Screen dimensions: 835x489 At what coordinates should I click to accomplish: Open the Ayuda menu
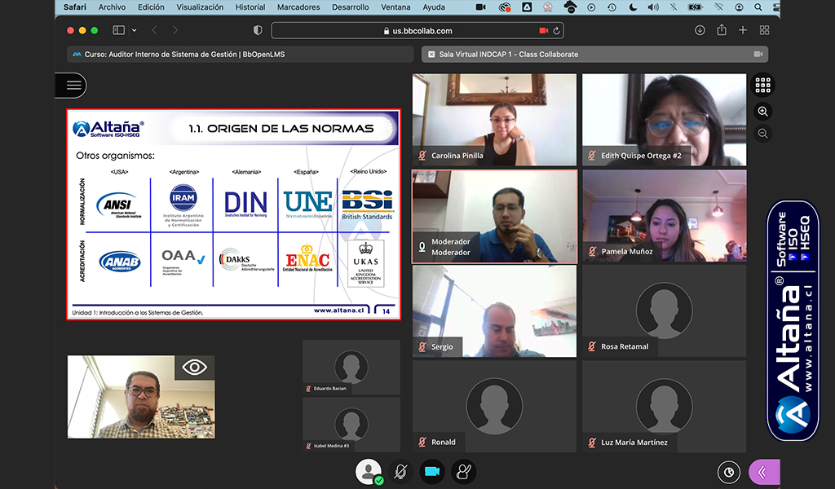[x=434, y=7]
